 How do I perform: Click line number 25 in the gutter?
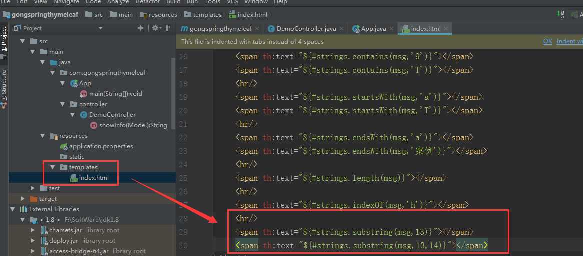(183, 178)
